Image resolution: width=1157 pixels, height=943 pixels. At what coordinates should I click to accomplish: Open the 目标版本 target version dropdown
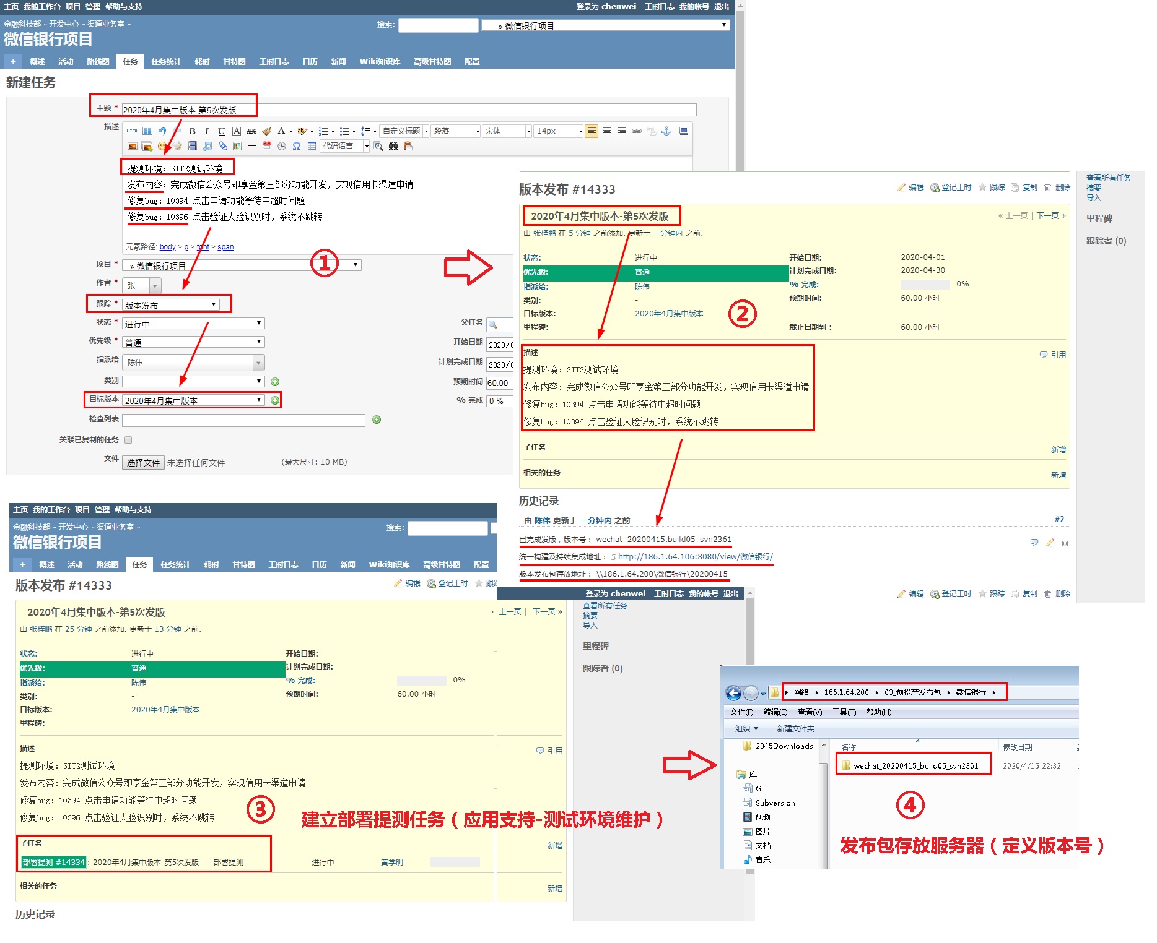point(193,400)
